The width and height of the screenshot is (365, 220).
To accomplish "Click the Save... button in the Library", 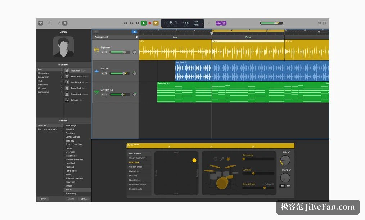I will (84, 199).
